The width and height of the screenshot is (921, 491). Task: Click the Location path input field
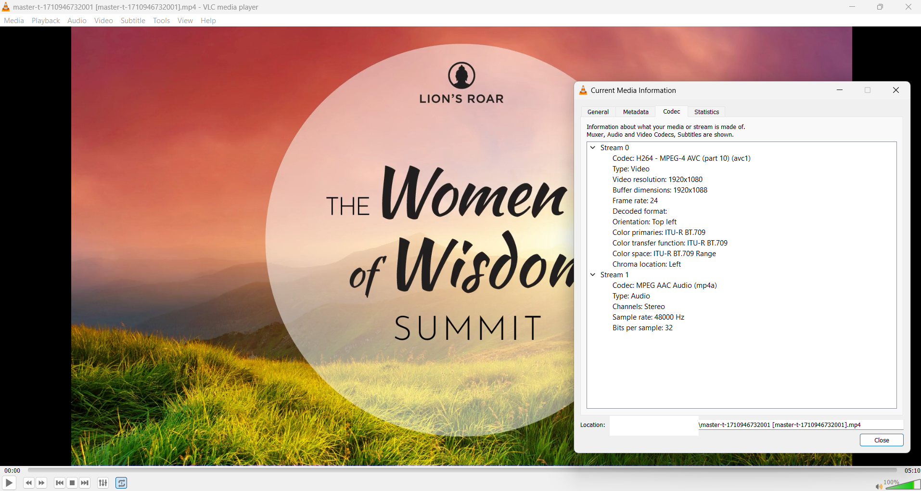[x=756, y=425]
